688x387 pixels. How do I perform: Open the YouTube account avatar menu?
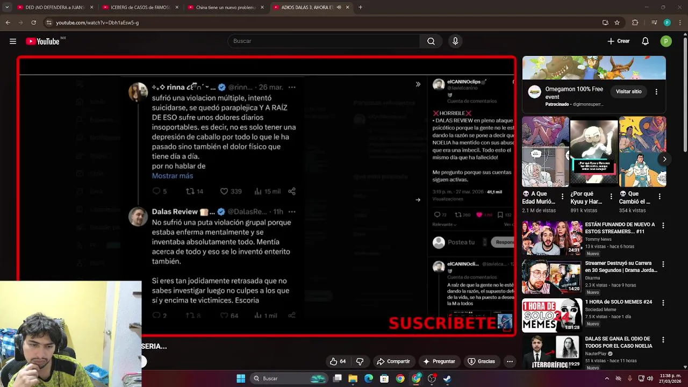coord(666,41)
